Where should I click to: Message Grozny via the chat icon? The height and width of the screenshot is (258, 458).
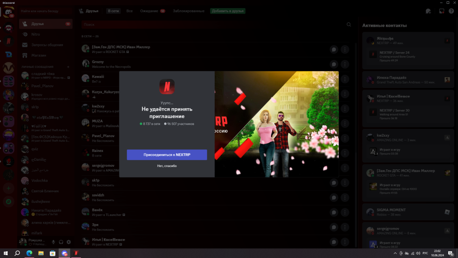click(x=334, y=64)
